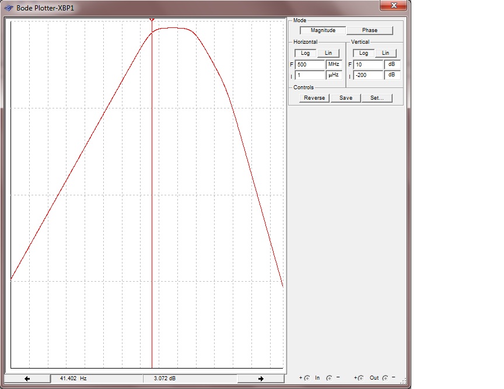
Task: Click the dB unit box beside the value -200
Action: (x=392, y=75)
